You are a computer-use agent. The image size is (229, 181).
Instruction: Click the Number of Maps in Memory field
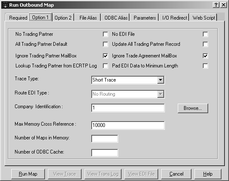click(105, 139)
